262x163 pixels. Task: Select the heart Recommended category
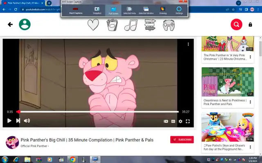point(93,24)
